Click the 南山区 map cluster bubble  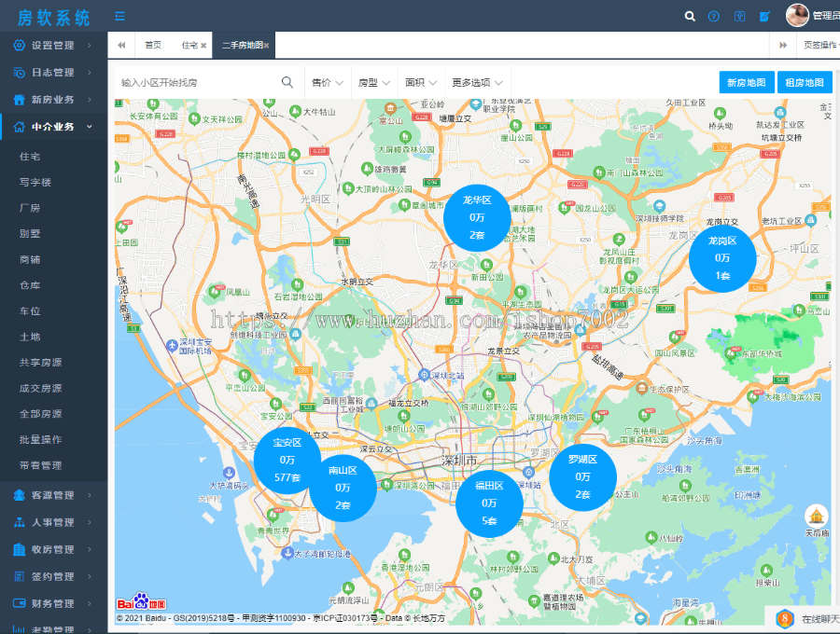tap(343, 488)
